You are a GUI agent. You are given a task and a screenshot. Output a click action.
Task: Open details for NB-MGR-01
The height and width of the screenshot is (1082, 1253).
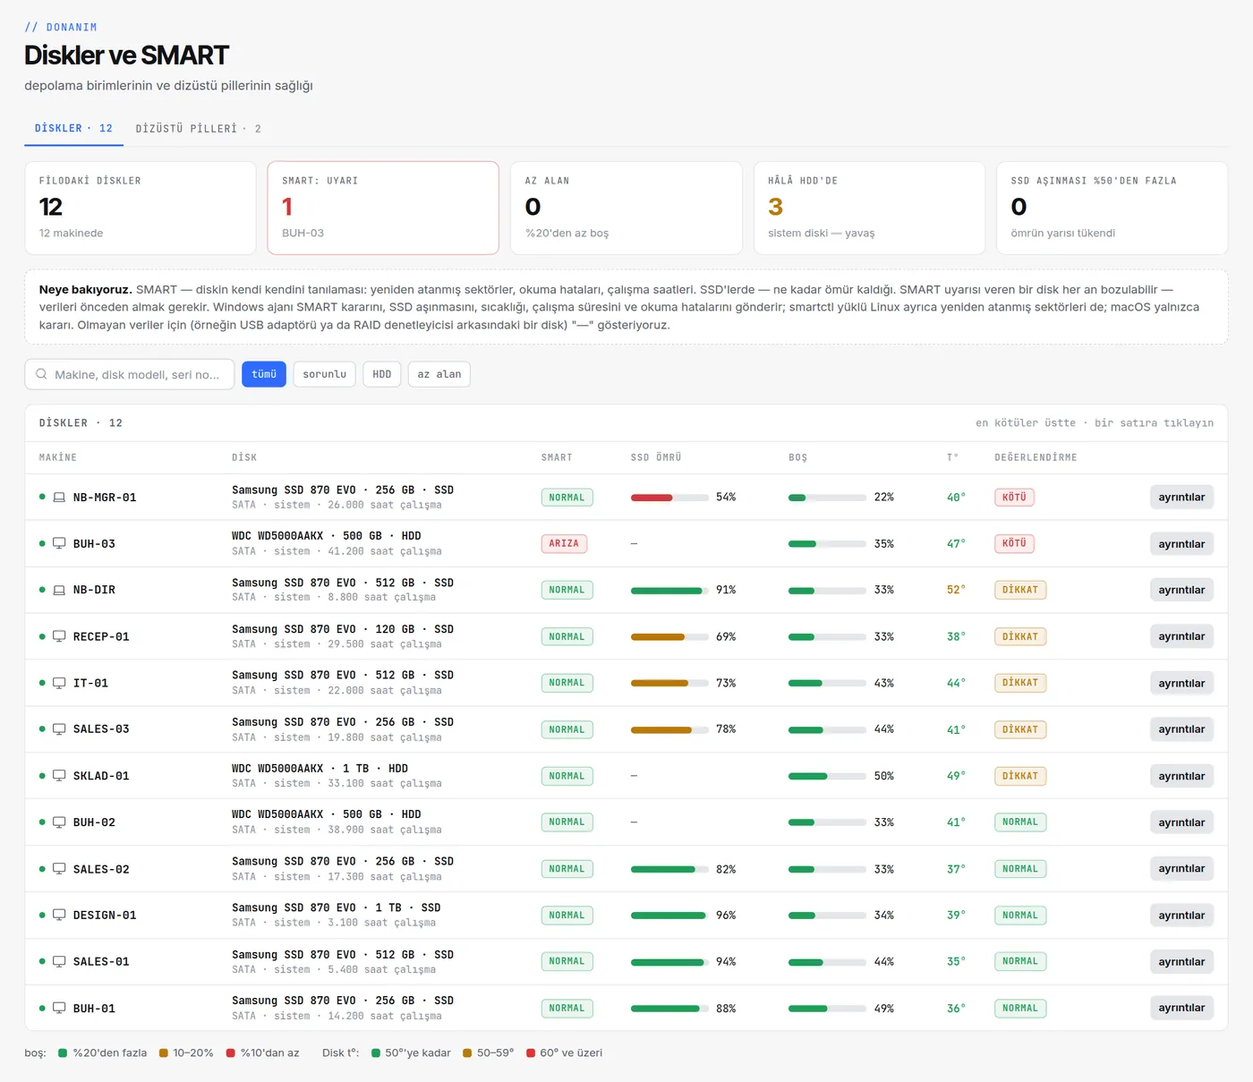click(x=1181, y=498)
